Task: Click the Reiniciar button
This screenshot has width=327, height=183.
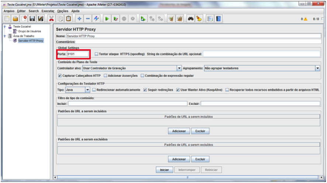Action: coord(211,170)
